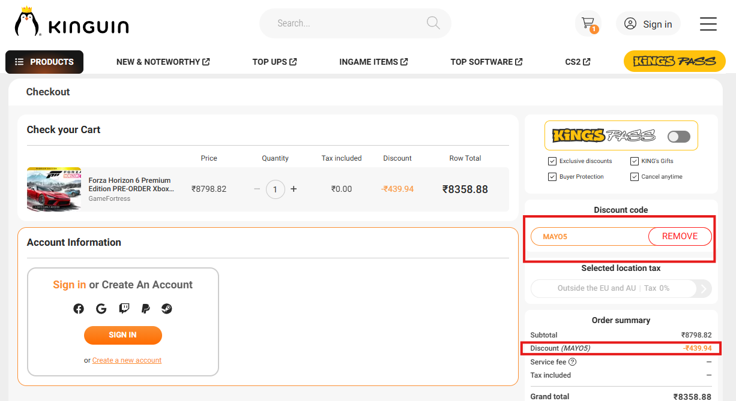
Task: Remove the MAYO5 discount code
Action: pyautogui.click(x=680, y=236)
